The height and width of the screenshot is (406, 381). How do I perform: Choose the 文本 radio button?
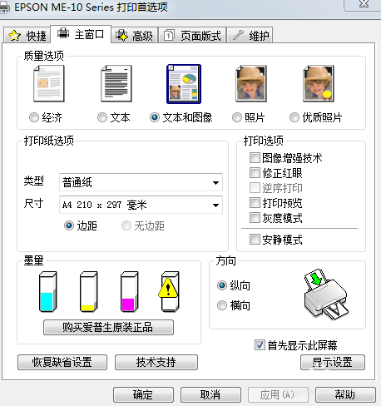pyautogui.click(x=102, y=117)
